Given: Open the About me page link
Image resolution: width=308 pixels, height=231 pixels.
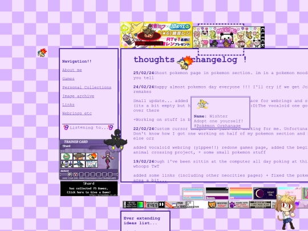Looking at the screenshot, I should pyautogui.click(x=72, y=70).
